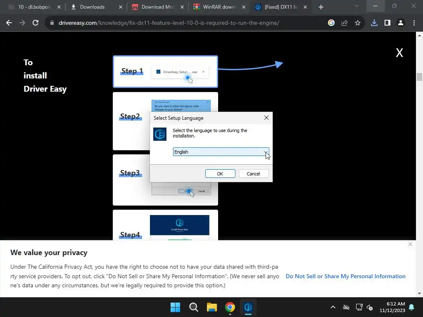Click the lock icon in address bar
Image resolution: width=423 pixels, height=317 pixels.
point(52,23)
